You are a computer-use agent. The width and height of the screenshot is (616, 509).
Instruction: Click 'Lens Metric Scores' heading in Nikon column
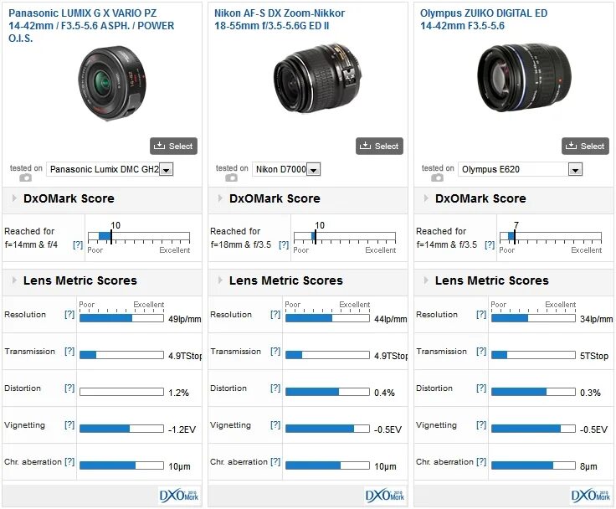[x=286, y=280]
